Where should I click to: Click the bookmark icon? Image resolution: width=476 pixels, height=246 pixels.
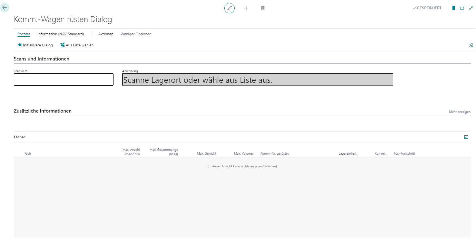point(454,8)
